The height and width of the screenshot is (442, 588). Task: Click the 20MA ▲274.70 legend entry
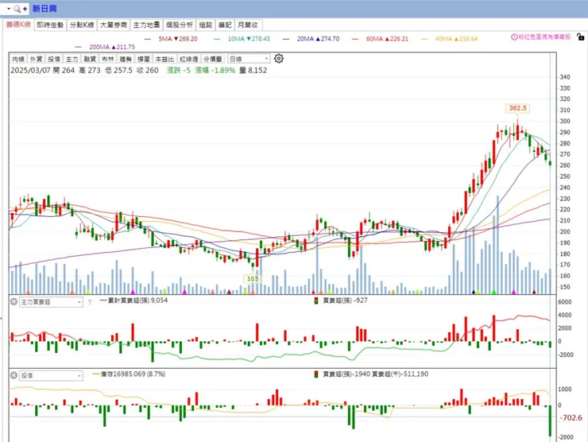point(318,39)
